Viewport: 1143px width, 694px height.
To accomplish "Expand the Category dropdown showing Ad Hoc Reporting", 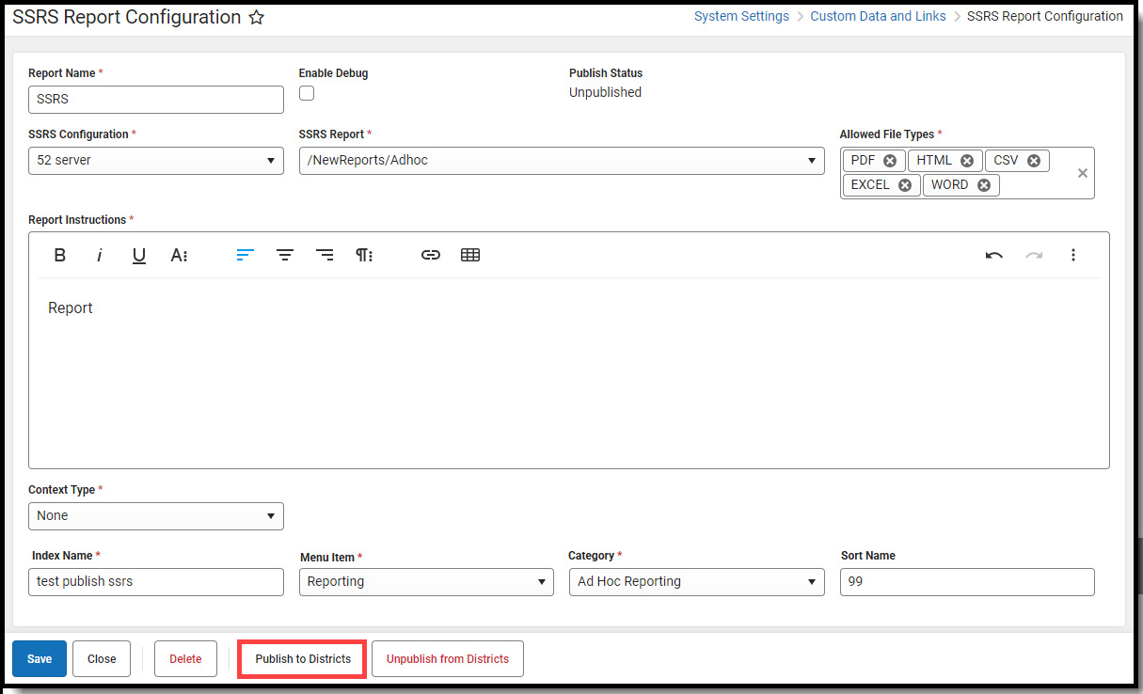I will (x=813, y=581).
